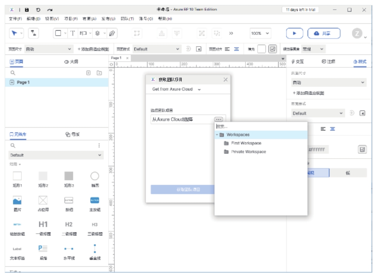
Task: Click the toolbar overflow chevrons
Action: coord(231,33)
